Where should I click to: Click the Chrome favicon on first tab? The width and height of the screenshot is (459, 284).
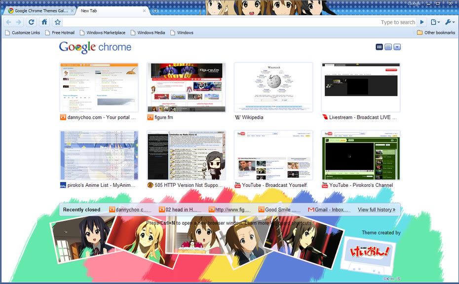click(x=11, y=11)
